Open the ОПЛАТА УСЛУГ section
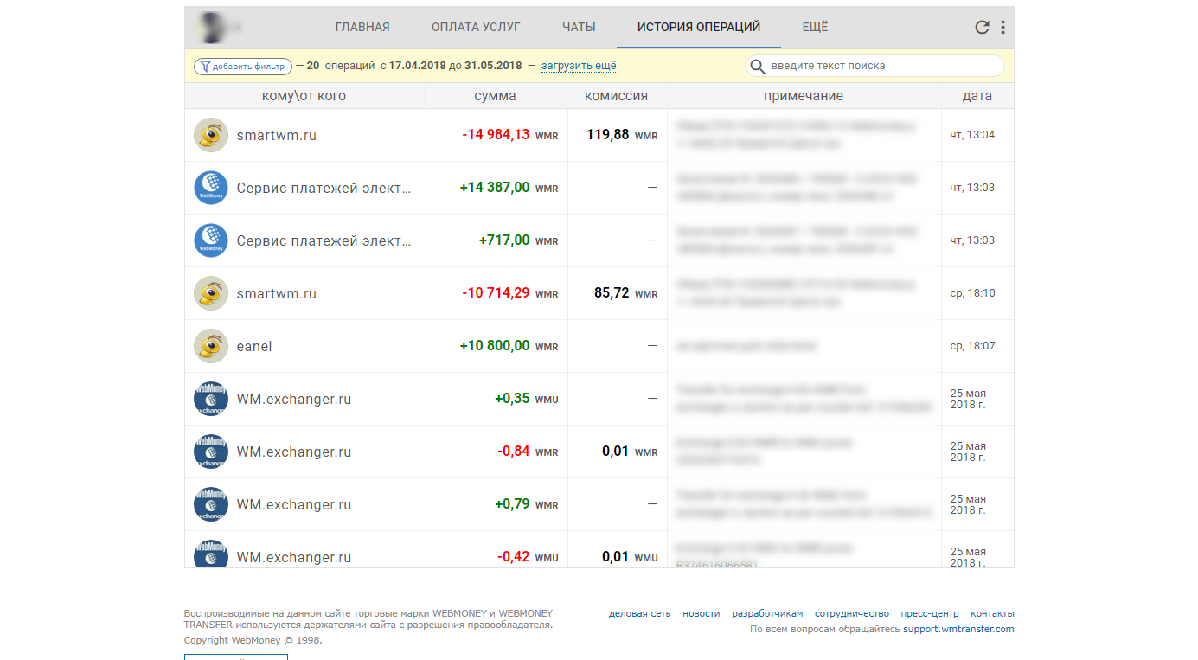This screenshot has height=660, width=1198. tap(476, 27)
